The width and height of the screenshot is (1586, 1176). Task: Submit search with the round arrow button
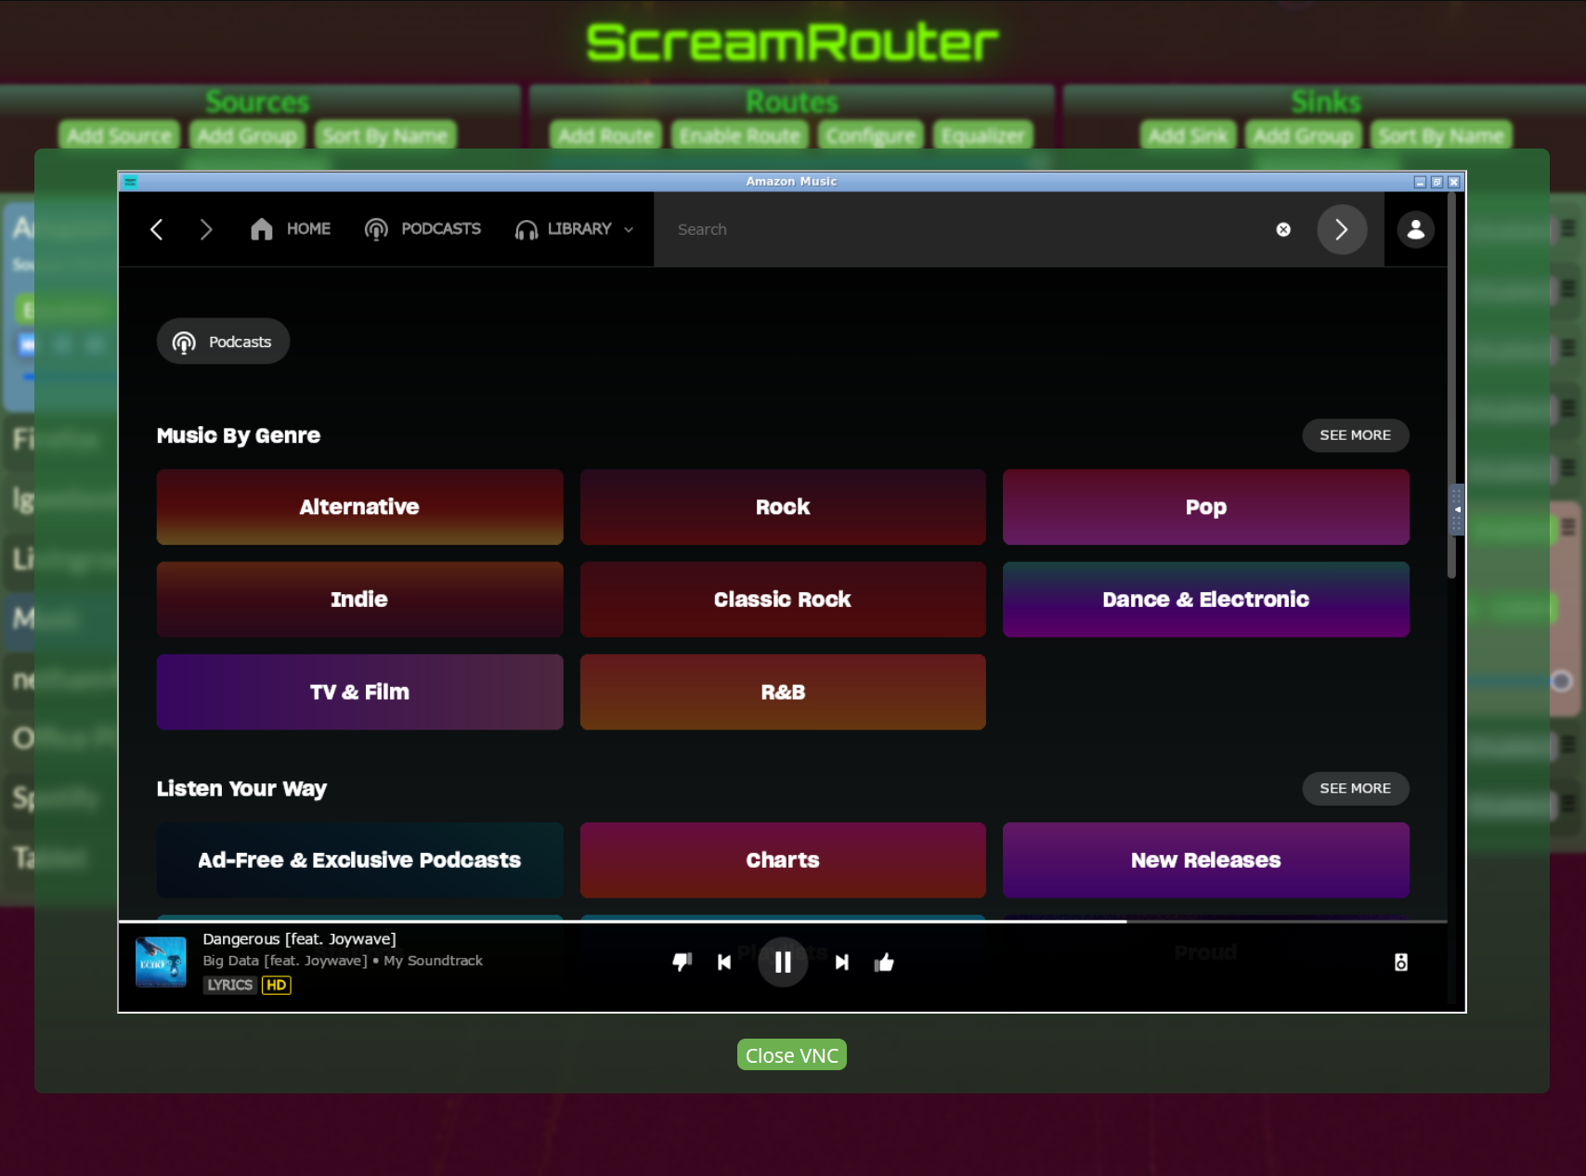pyautogui.click(x=1342, y=229)
